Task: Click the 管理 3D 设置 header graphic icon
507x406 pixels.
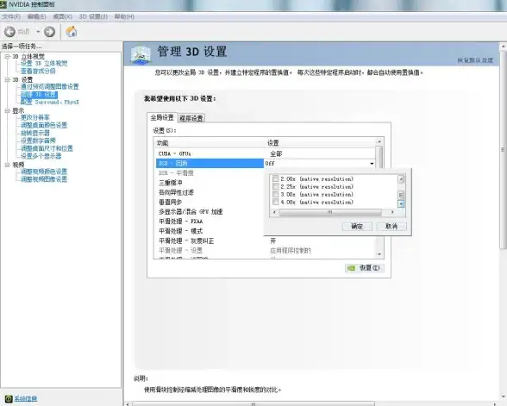Action: 141,54
